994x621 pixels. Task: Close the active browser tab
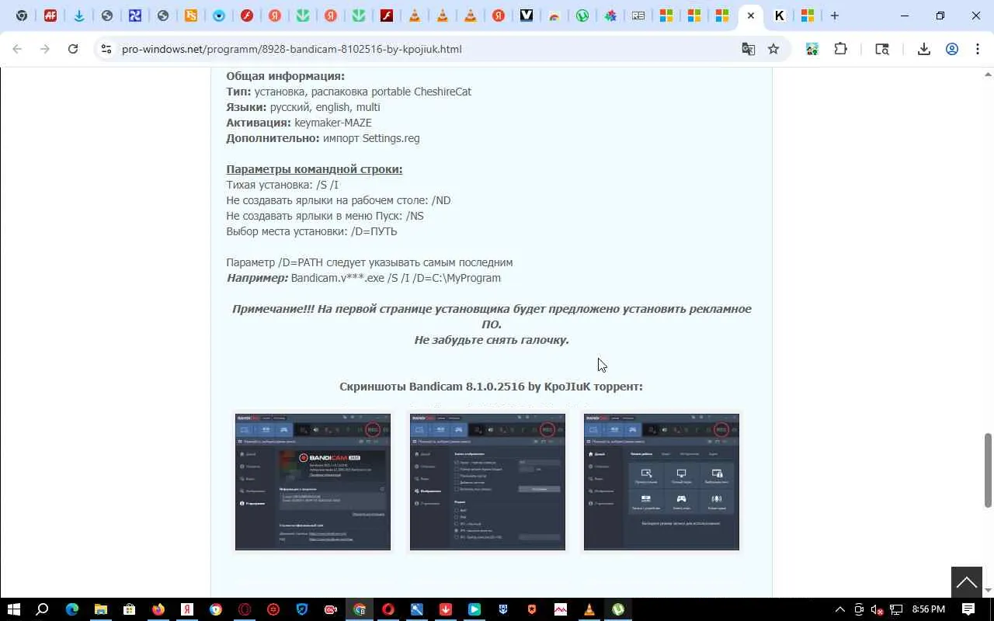tap(751, 16)
